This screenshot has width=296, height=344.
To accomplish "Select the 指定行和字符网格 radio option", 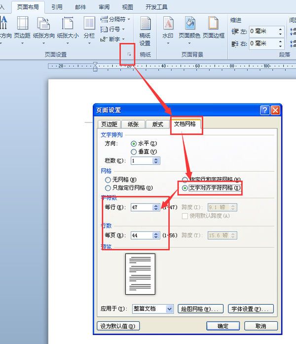I will pos(185,180).
